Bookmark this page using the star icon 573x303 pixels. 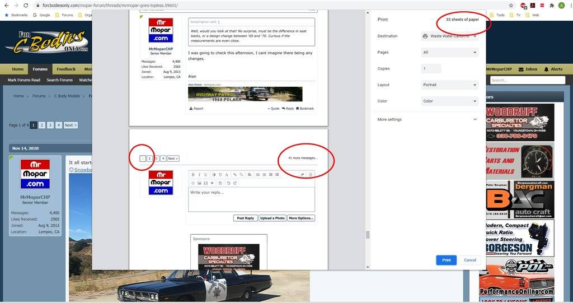[511, 5]
